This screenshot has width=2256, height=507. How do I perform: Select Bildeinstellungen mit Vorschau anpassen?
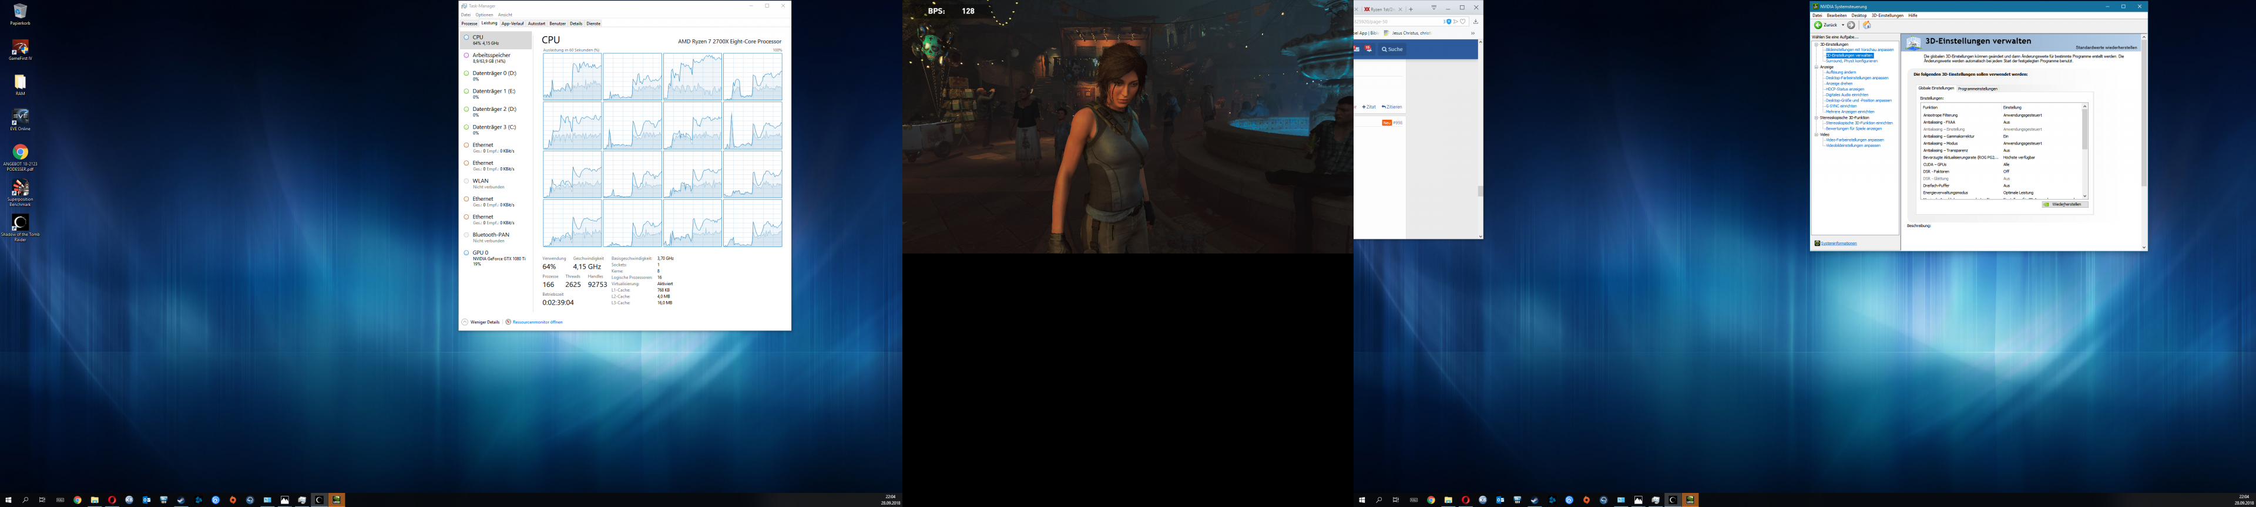[x=1859, y=50]
